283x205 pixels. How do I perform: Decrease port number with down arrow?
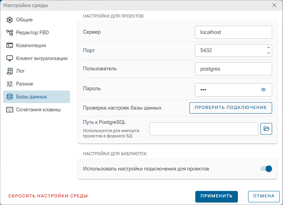click(268, 53)
